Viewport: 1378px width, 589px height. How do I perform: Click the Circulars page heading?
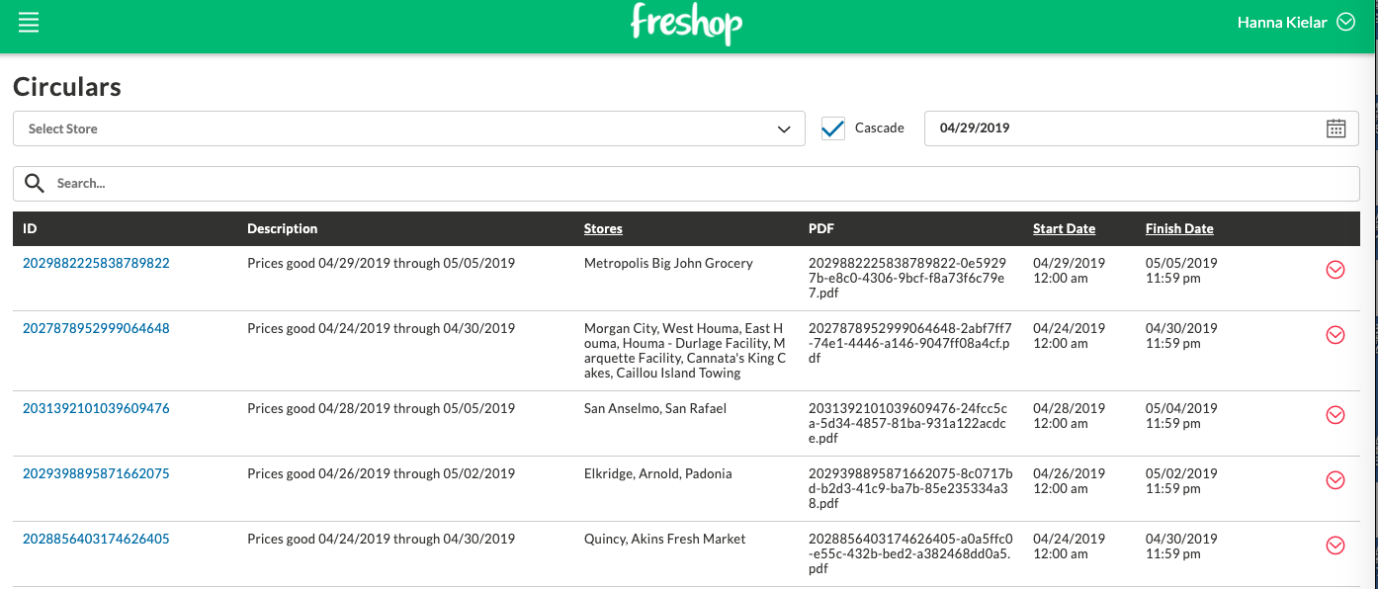click(67, 87)
